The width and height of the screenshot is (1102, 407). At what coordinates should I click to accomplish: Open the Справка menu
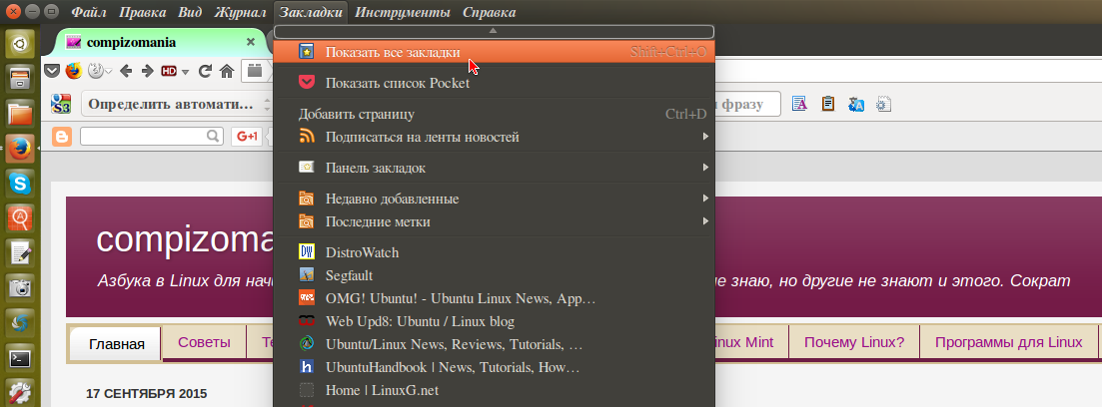point(490,12)
